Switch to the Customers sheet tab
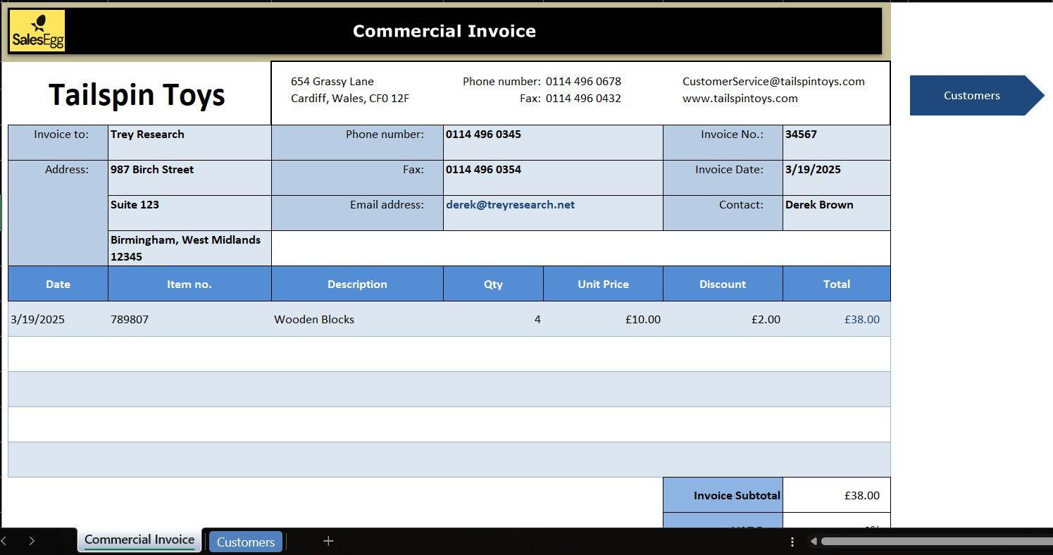 pos(245,542)
